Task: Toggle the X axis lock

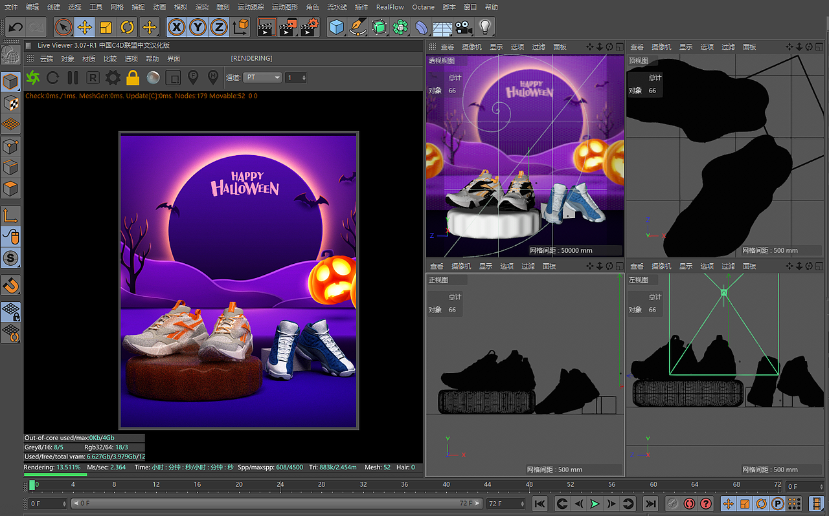Action: click(177, 27)
